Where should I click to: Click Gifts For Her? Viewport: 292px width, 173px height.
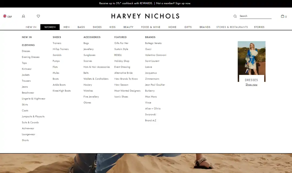coord(121,43)
